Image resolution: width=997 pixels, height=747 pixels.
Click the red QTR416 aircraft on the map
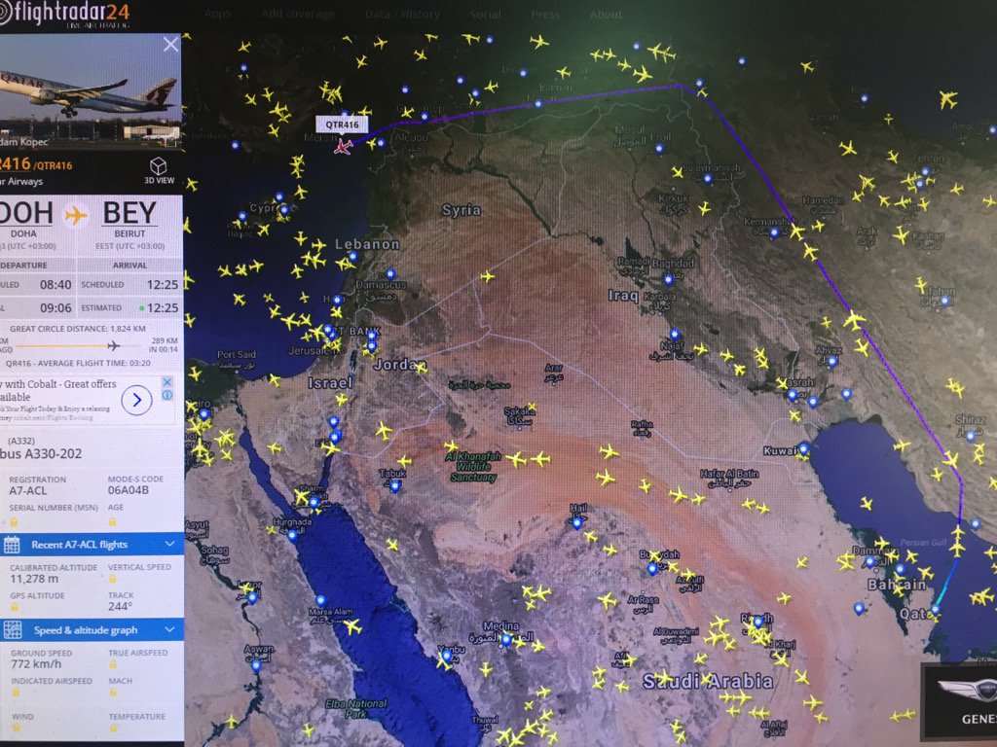click(x=343, y=148)
